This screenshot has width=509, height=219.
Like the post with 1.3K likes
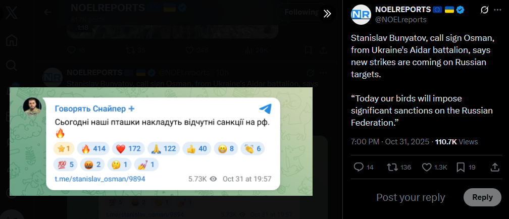click(x=434, y=167)
